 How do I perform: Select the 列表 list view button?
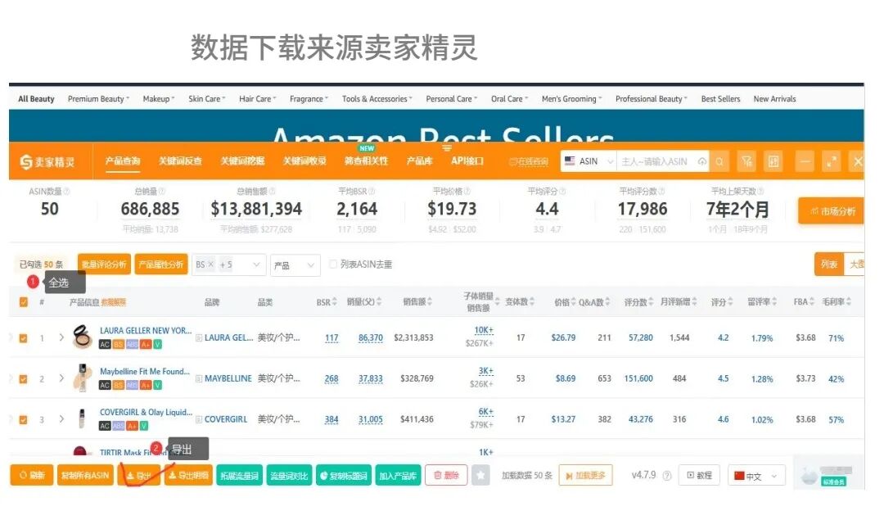[828, 264]
